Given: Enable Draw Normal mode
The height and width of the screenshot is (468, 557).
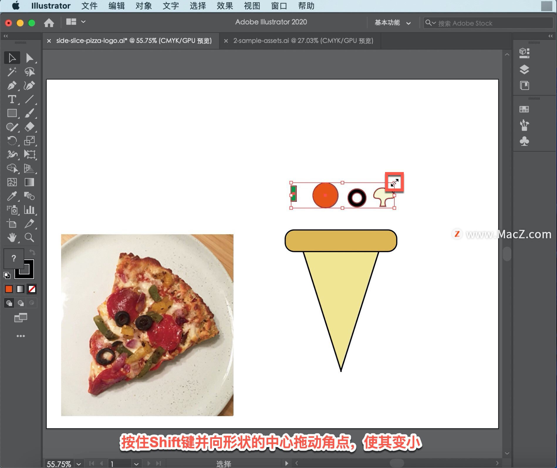Looking at the screenshot, I should (9, 303).
